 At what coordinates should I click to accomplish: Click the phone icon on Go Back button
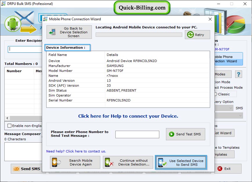[x=52, y=32]
